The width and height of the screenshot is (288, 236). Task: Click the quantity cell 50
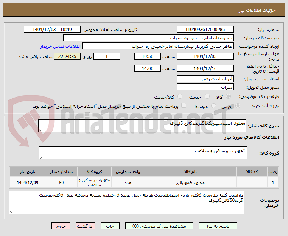61,183
